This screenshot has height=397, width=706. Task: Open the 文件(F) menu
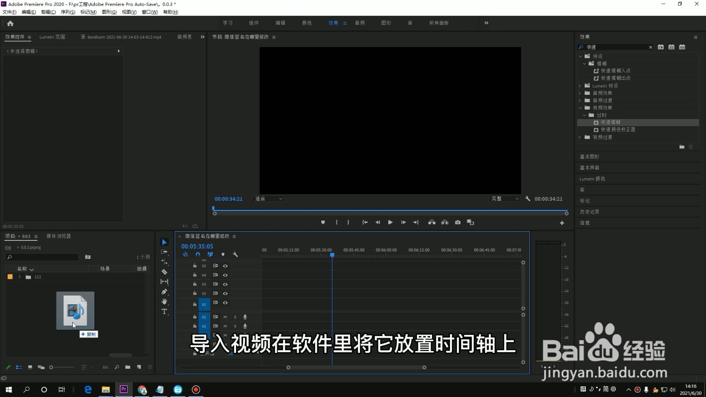(x=9, y=12)
